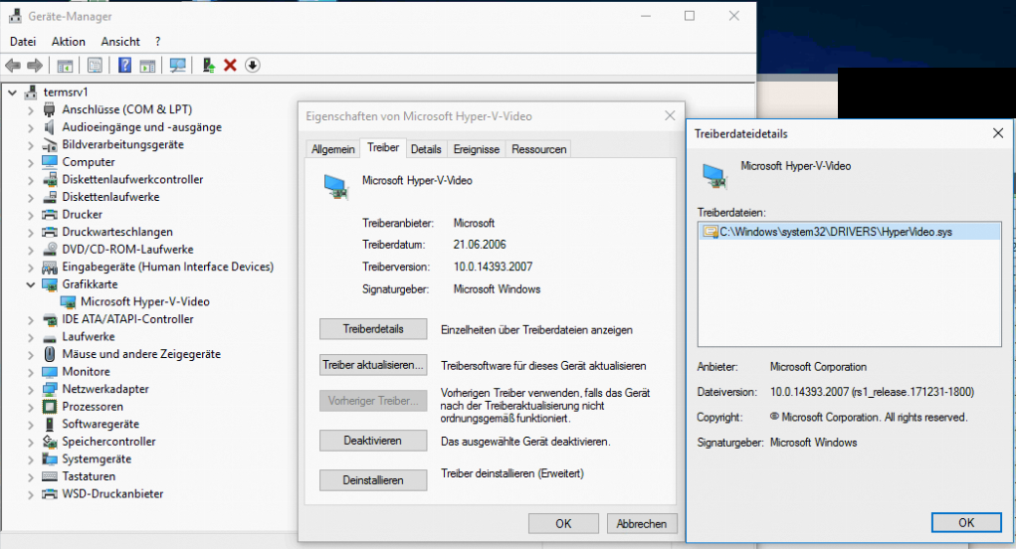This screenshot has width=1016, height=549.
Task: Click the Netzwerkadapter category icon
Action: tap(50, 389)
